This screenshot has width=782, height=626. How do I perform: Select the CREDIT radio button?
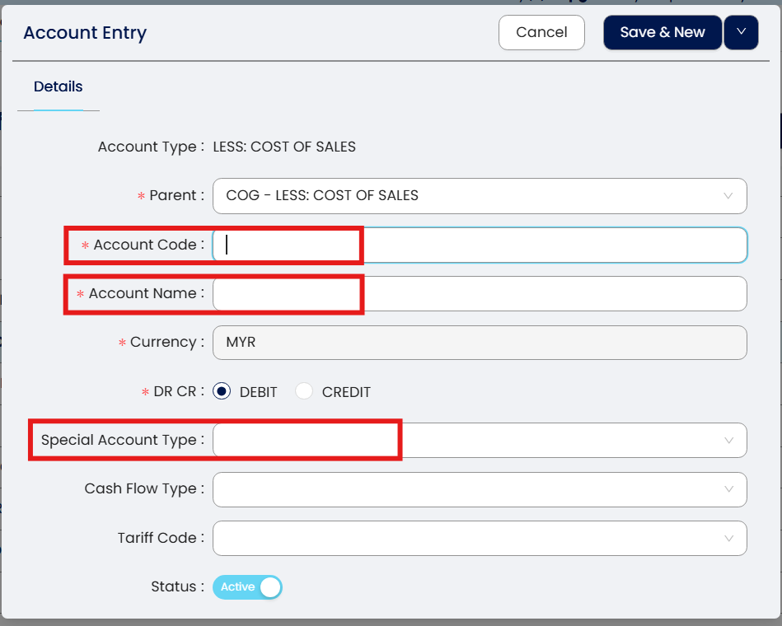pyautogui.click(x=305, y=391)
